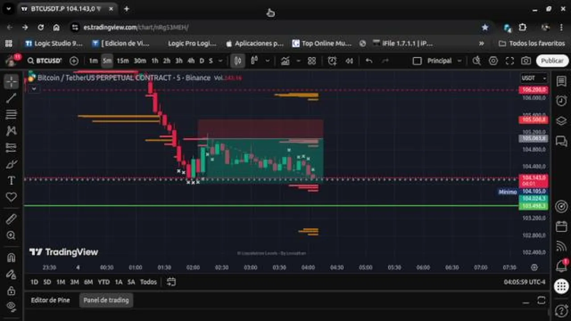Redo the last chart action
Image resolution: width=571 pixels, height=321 pixels.
pyautogui.click(x=385, y=61)
